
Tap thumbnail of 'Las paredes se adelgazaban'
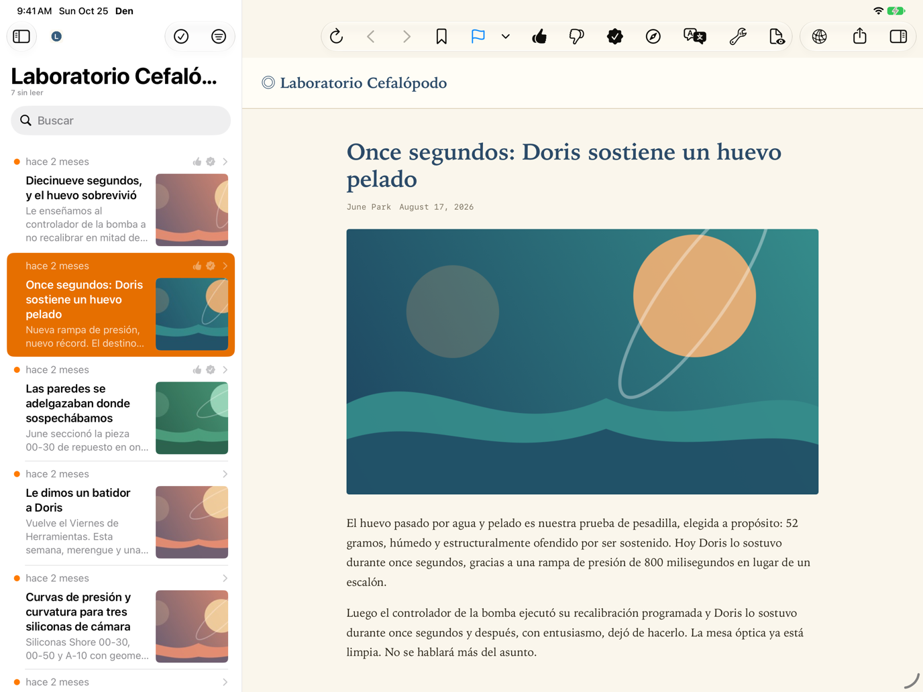point(192,418)
